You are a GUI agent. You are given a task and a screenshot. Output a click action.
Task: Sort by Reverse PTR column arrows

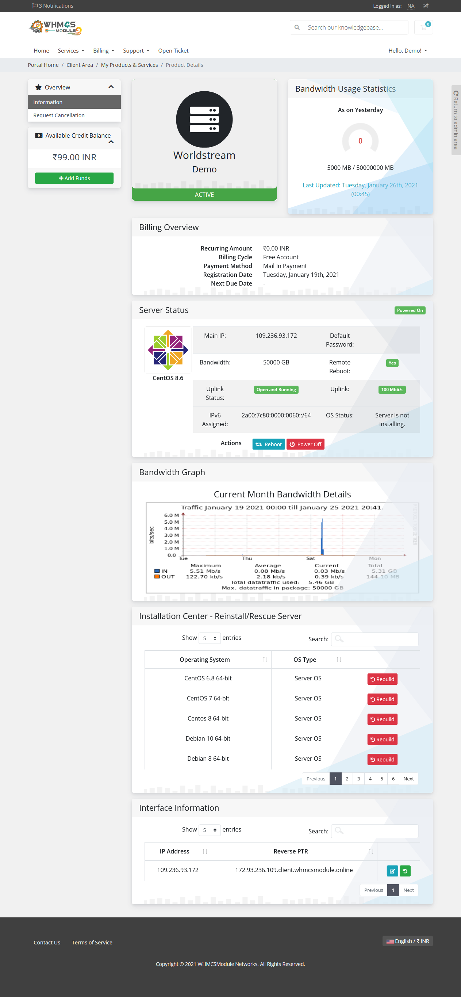(371, 852)
